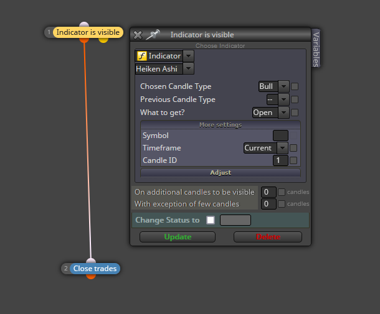Click the Change Status to gray field
Viewport: 380px width, 314px height.
[x=235, y=220]
